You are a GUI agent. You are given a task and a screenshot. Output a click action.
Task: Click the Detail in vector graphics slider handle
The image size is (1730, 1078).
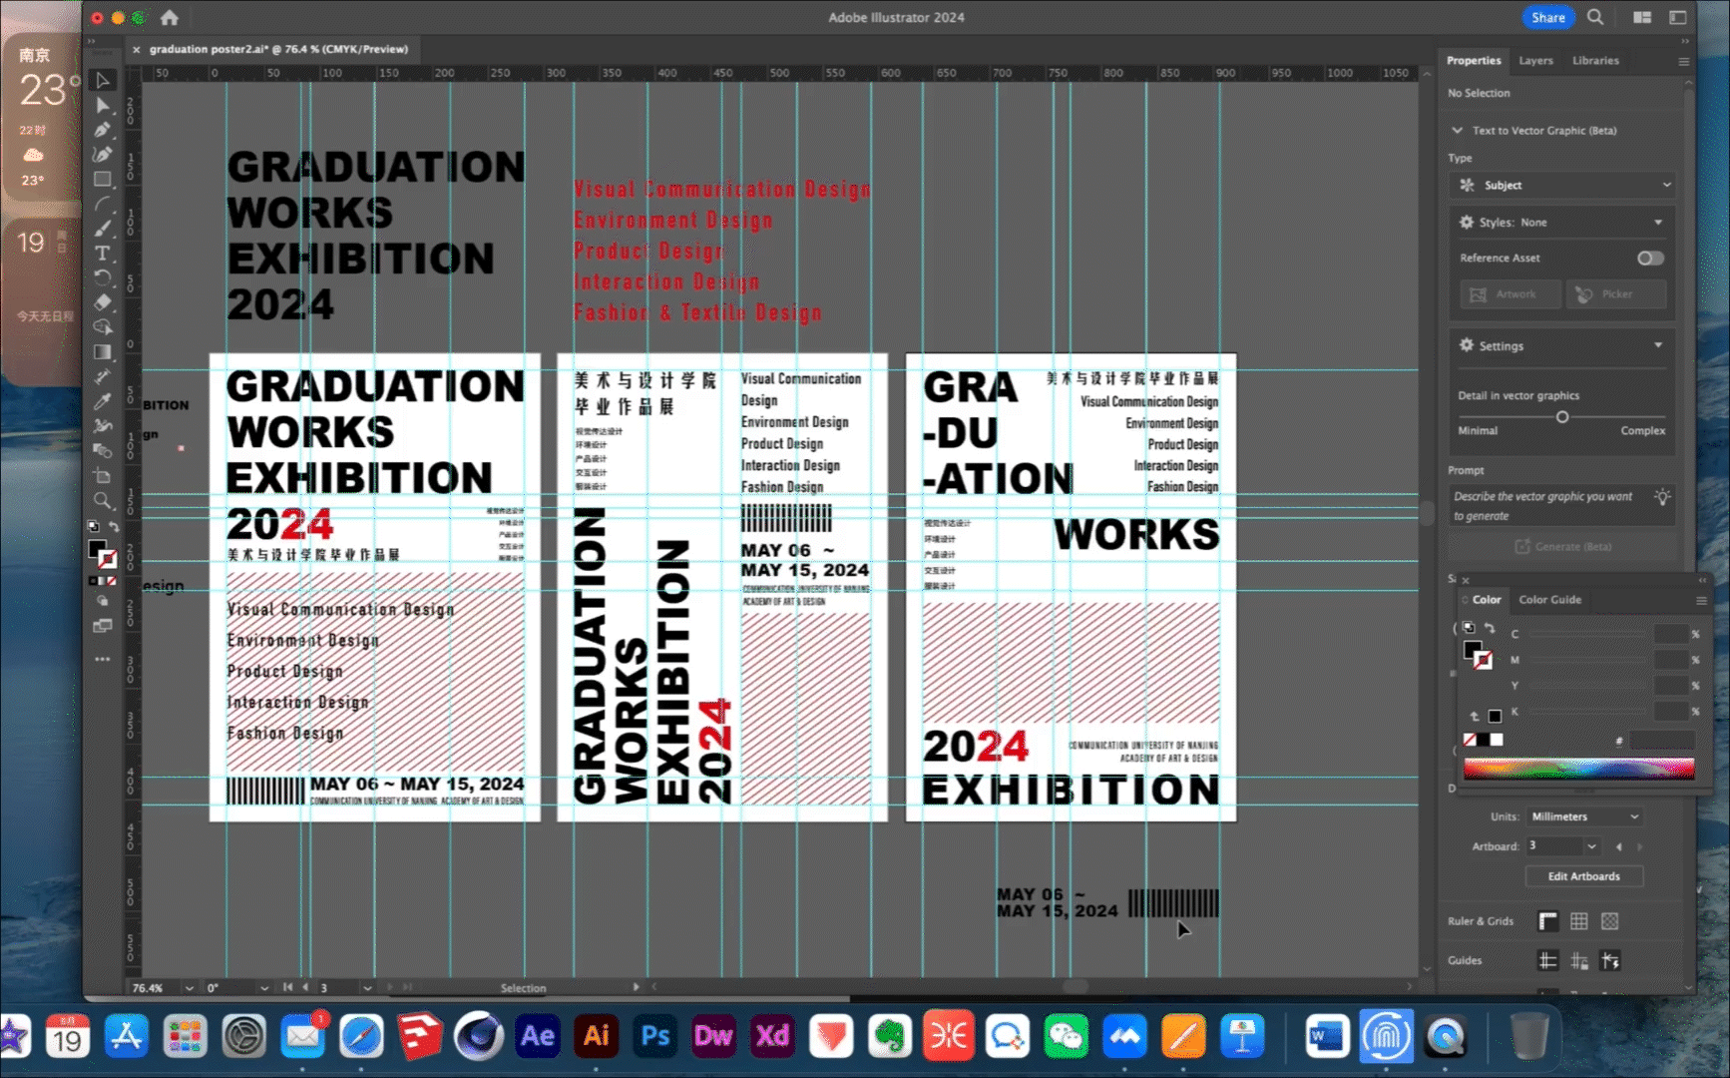pos(1562,417)
